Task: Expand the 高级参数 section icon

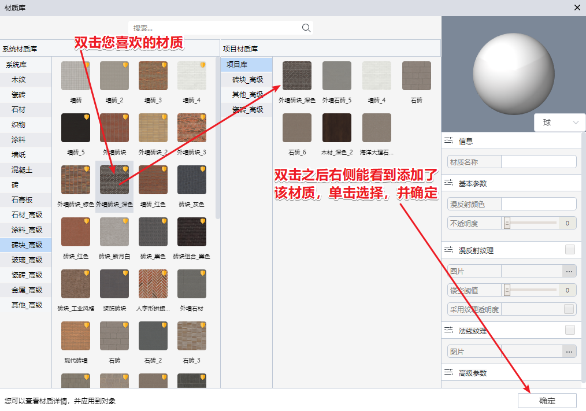Action: (448, 373)
